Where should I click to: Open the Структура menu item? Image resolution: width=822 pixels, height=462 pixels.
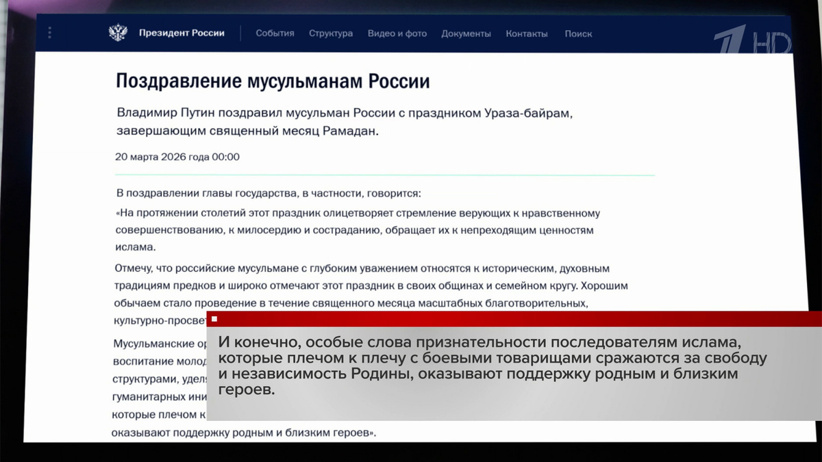[x=331, y=33]
